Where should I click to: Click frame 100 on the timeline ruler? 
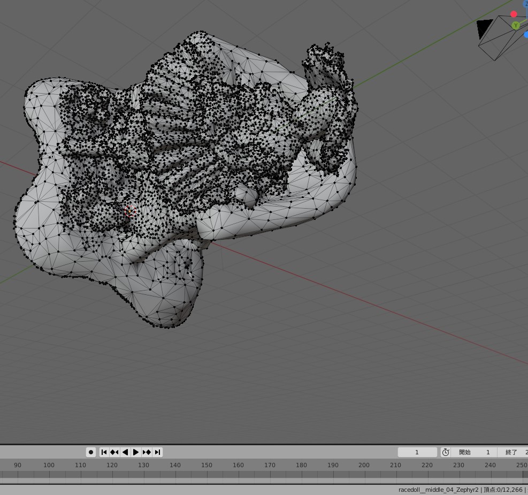click(x=49, y=465)
